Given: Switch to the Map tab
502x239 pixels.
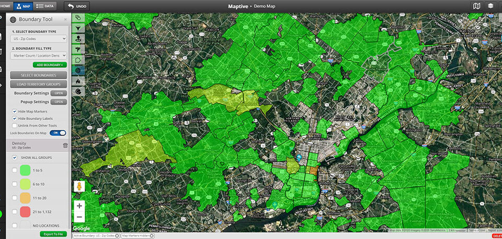Looking at the screenshot, I should 22,6.
